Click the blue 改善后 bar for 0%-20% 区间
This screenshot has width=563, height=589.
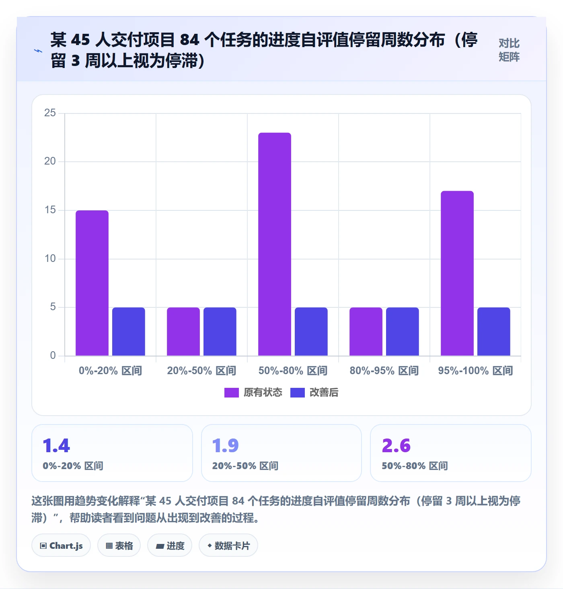tap(129, 332)
